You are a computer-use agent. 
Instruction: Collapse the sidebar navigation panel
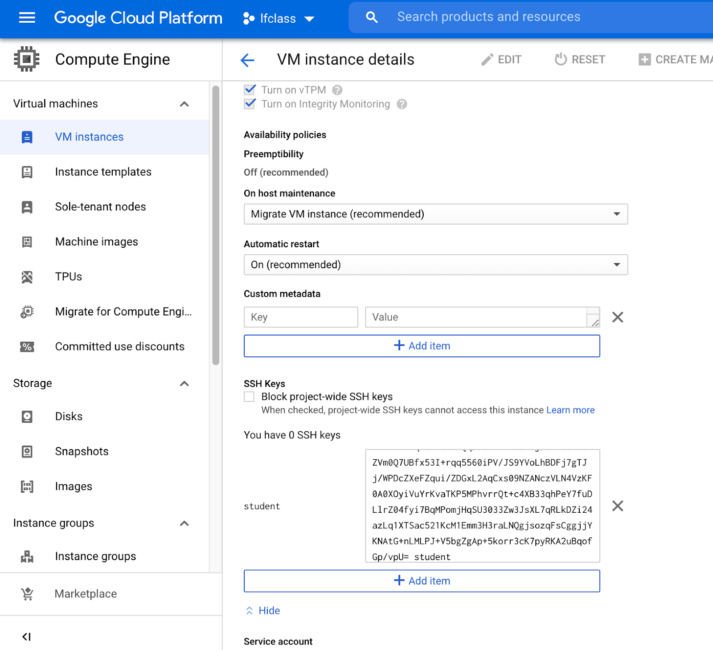27,637
